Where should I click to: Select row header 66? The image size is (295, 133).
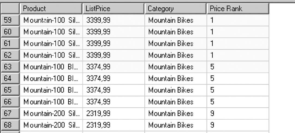[10, 102]
